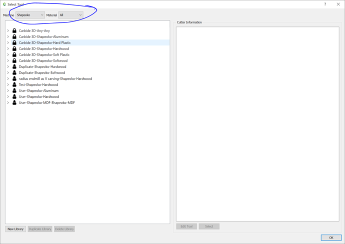Expand radius endmill as V carving library
The image size is (345, 244).
[8, 78]
